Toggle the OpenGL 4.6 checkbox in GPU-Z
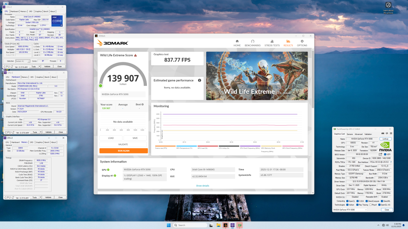This screenshot has height=229, width=408. [379, 205]
